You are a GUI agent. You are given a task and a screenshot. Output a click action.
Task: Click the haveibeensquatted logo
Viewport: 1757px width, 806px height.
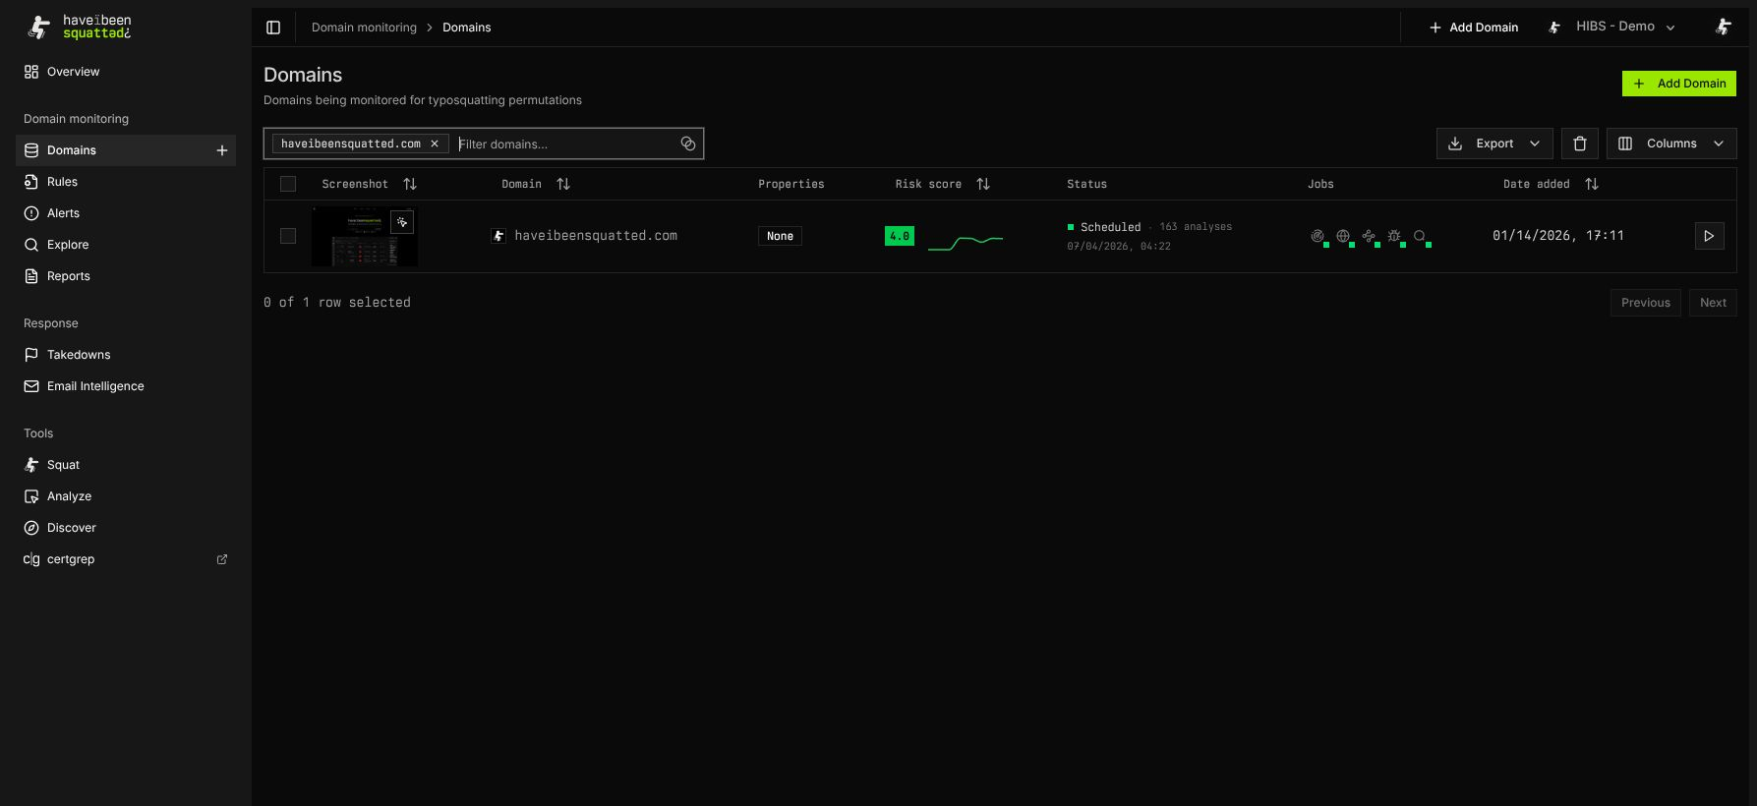[x=79, y=27]
